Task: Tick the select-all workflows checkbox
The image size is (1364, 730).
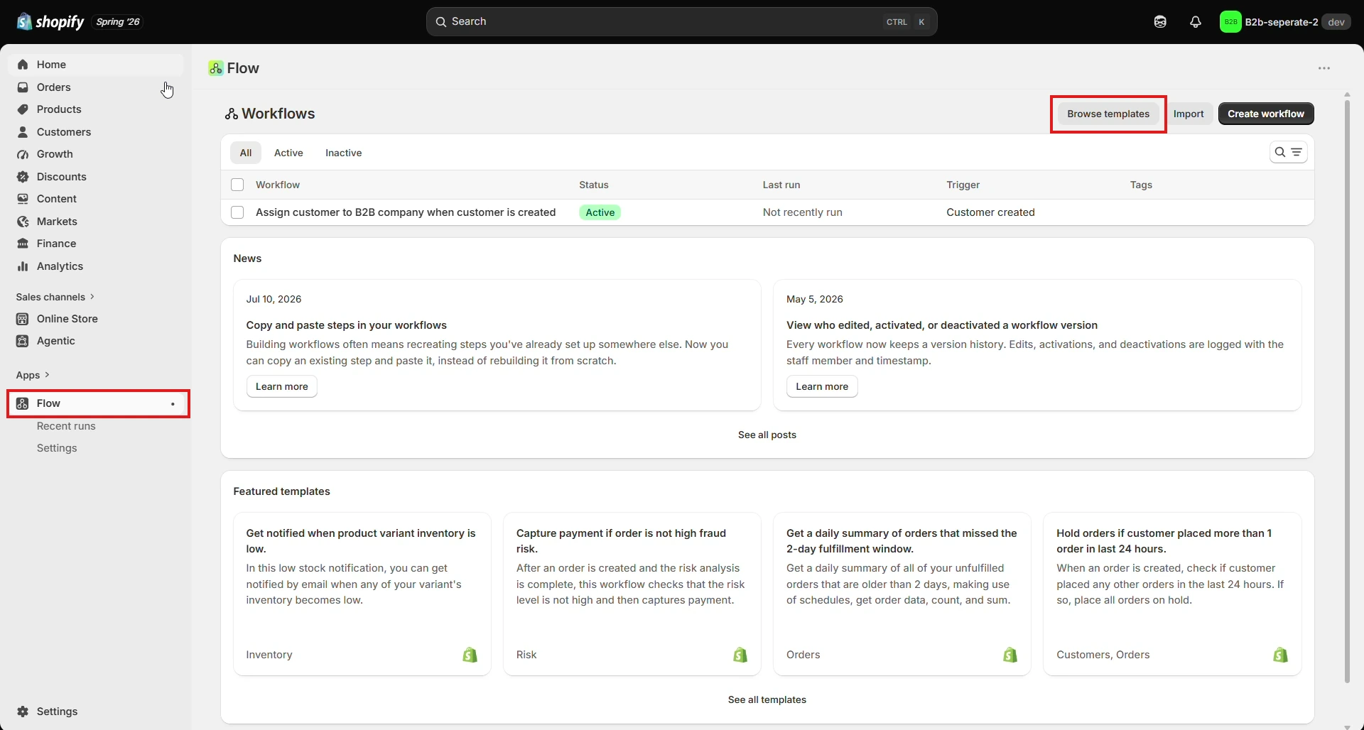Action: pyautogui.click(x=237, y=185)
